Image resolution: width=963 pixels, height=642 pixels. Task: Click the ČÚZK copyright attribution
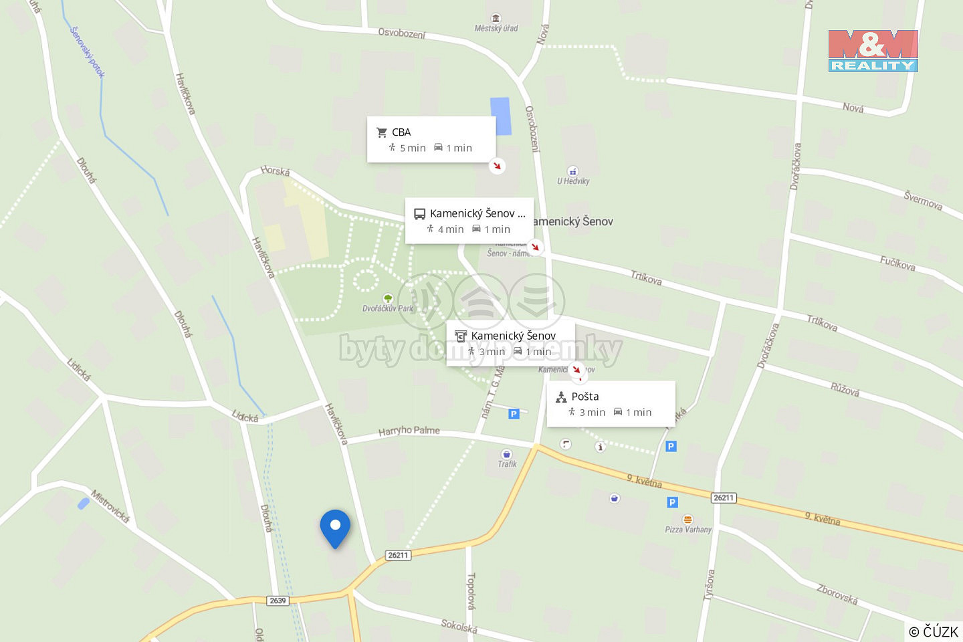pos(934,631)
